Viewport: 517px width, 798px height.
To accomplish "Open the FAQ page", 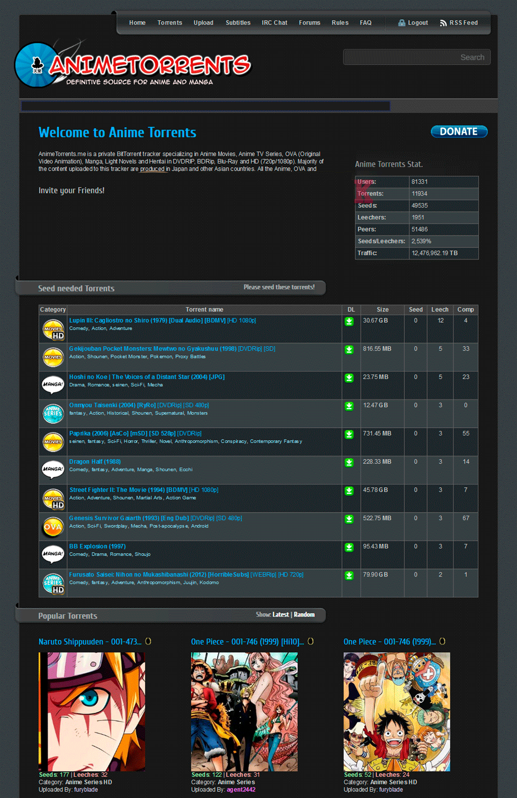I will 366,23.
